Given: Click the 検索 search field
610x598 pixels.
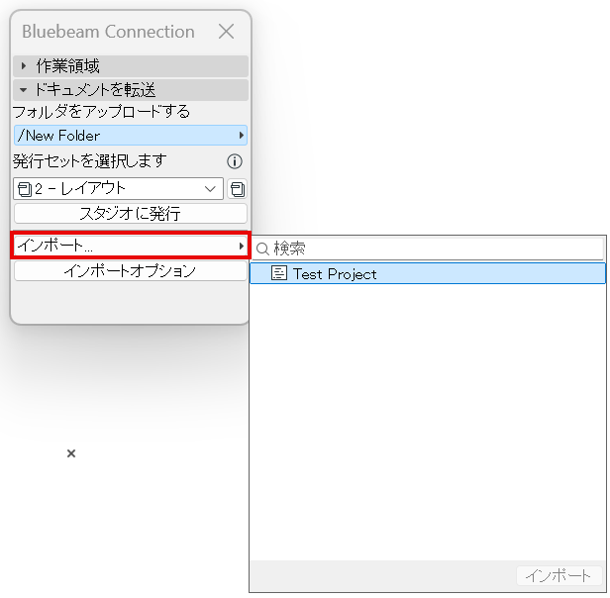Looking at the screenshot, I should (428, 249).
